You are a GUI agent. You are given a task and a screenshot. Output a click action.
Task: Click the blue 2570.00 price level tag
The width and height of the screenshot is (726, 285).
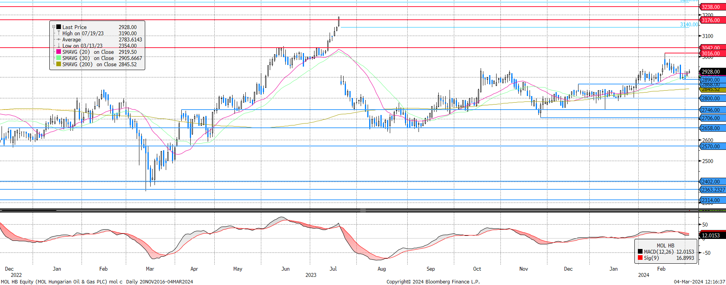click(x=712, y=146)
